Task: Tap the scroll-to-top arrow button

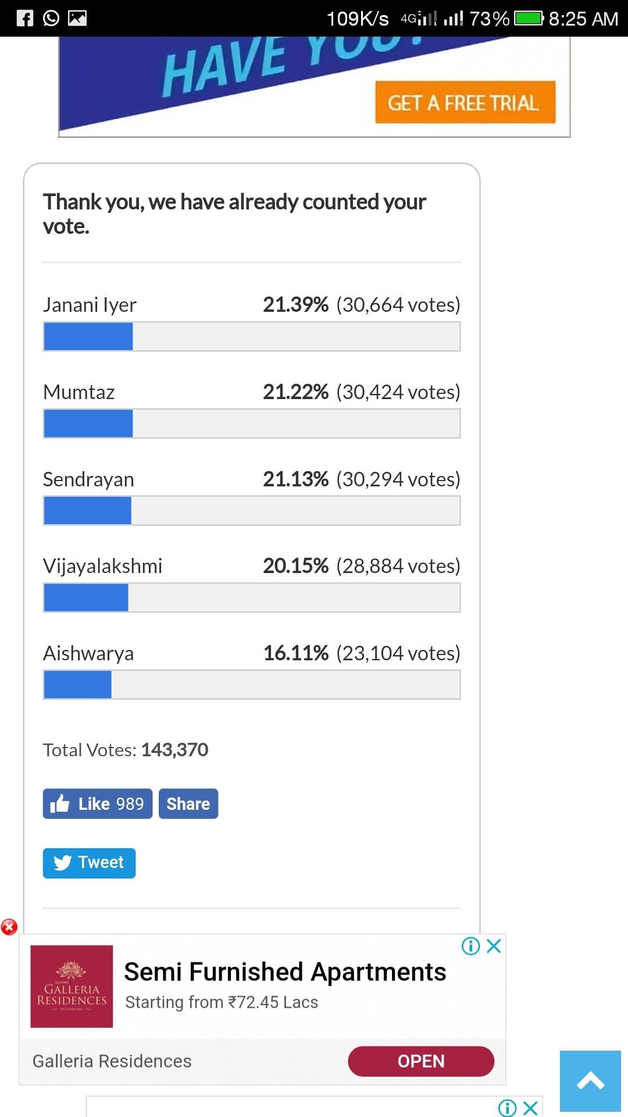Action: (x=590, y=1081)
